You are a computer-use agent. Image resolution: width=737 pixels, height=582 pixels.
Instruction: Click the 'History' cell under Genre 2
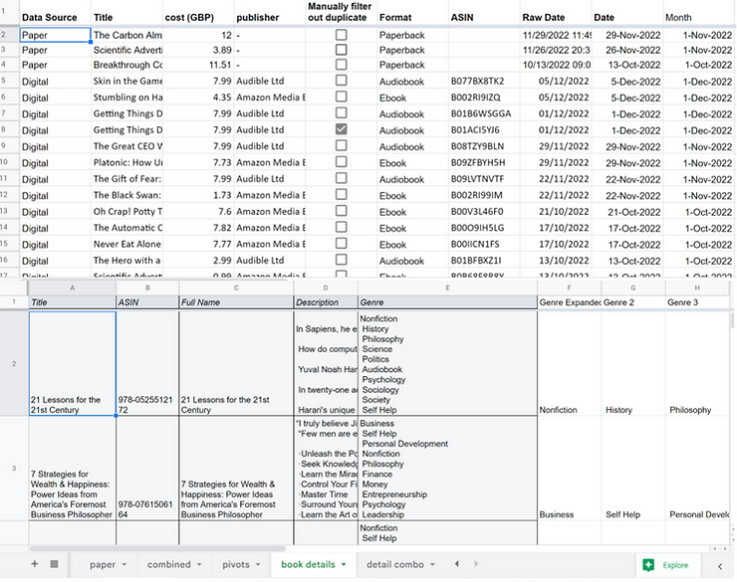point(633,363)
